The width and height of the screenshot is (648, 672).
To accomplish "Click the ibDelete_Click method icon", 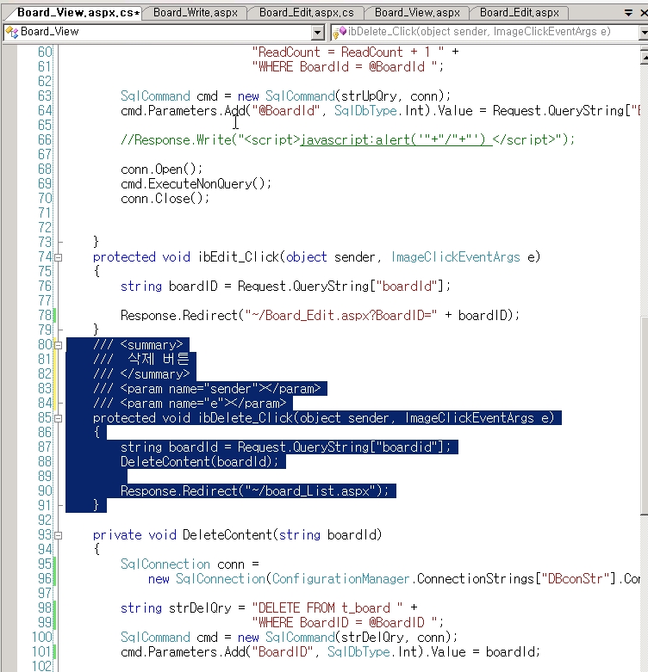I will pos(340,32).
